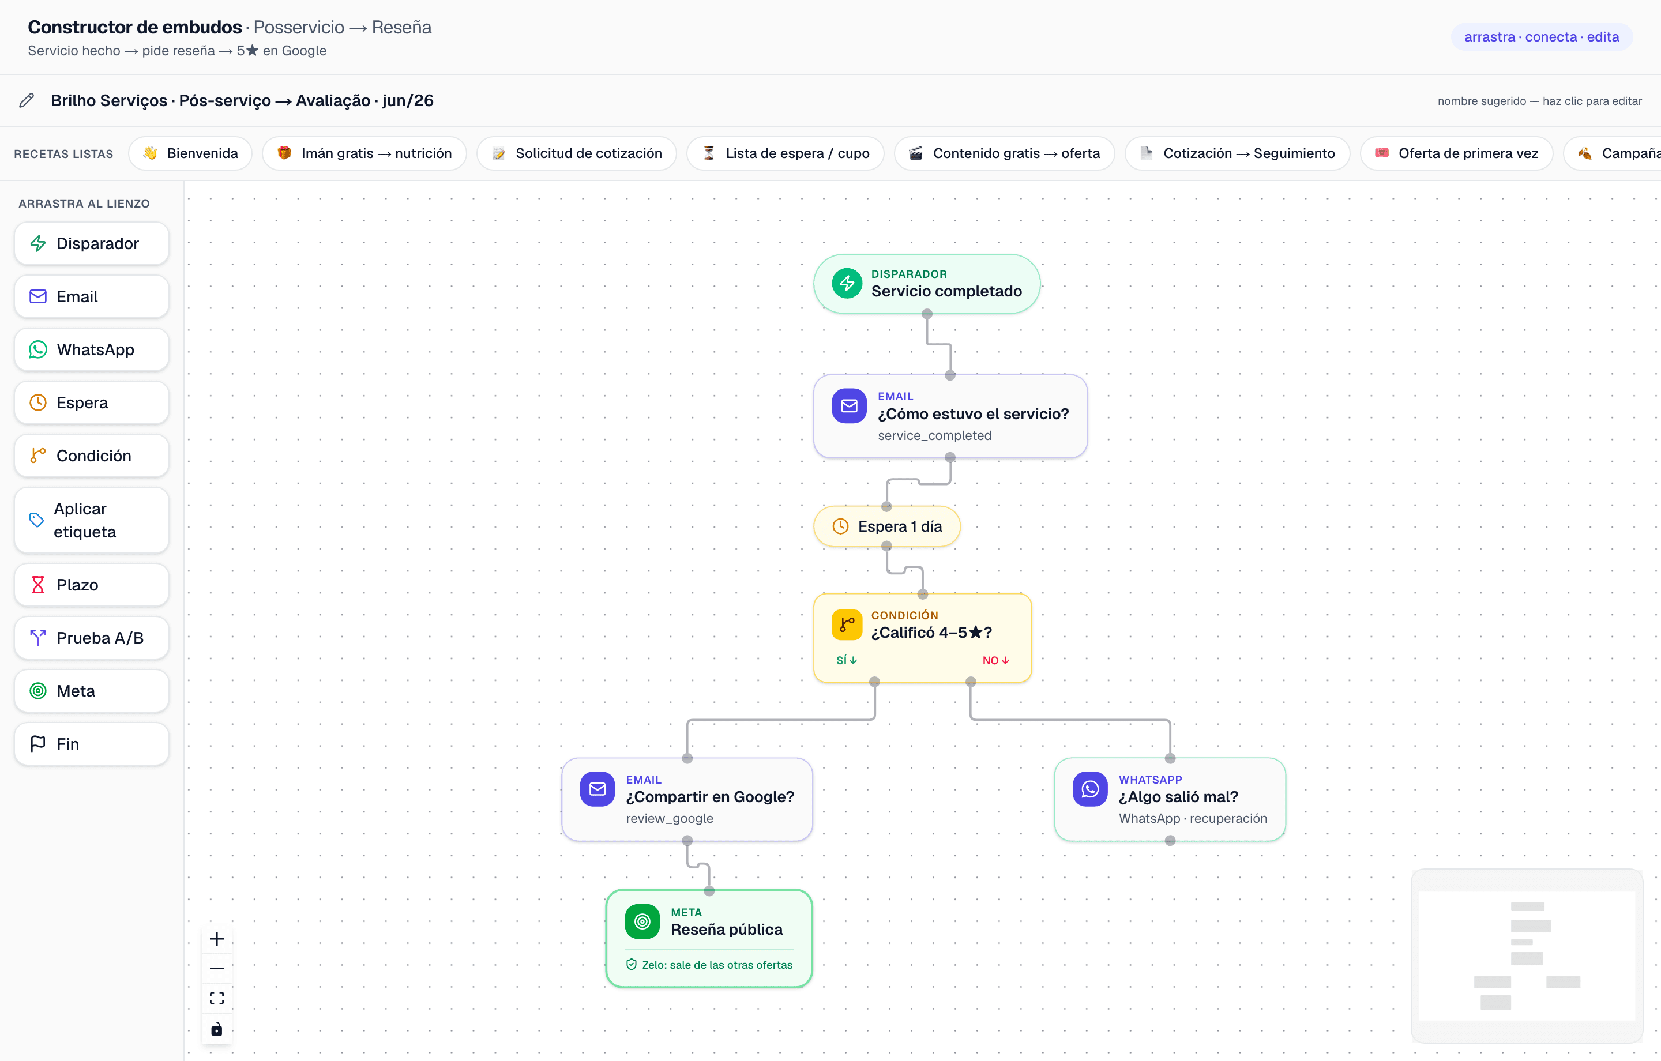The image size is (1661, 1061).
Task: Click the envelope icon on ¿Compartir en Google? node
Action: (597, 788)
